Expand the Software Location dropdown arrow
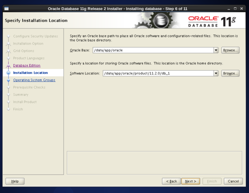The width and height of the screenshot is (249, 193). (216, 73)
